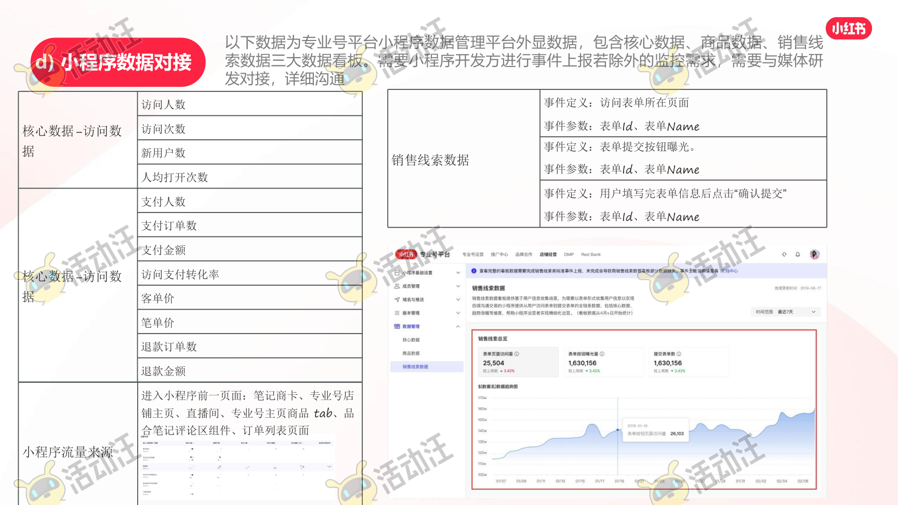The image size is (898, 505).
Task: Click the refresh icon in the dashboard header
Action: [x=784, y=255]
